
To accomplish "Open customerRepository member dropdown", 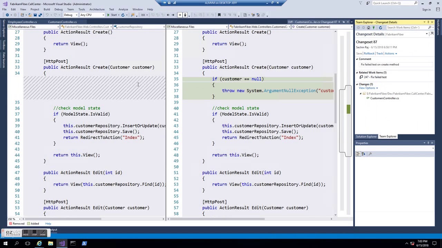I will tap(139, 27).
